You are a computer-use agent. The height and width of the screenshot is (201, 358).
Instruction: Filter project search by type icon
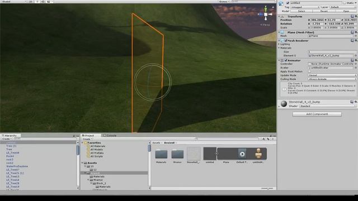(x=263, y=139)
